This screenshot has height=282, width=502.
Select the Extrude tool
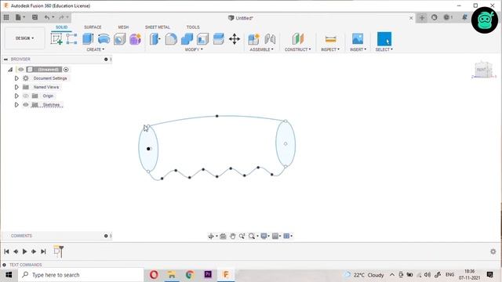[x=88, y=38]
